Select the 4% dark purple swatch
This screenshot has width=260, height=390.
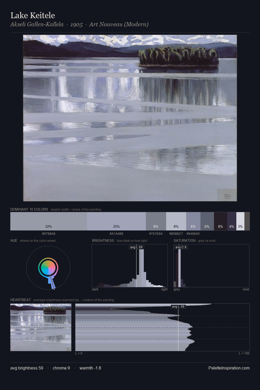232,221
